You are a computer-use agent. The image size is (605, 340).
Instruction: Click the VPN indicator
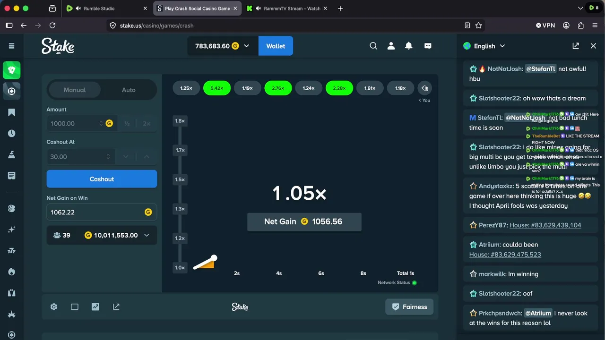(x=545, y=25)
